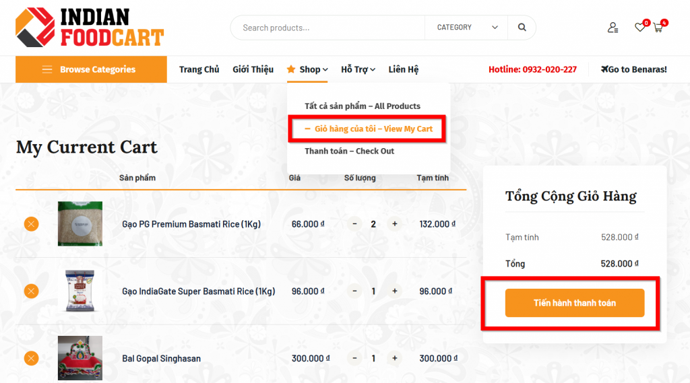Click the My Current Cart heading
The width and height of the screenshot is (690, 383).
click(87, 147)
